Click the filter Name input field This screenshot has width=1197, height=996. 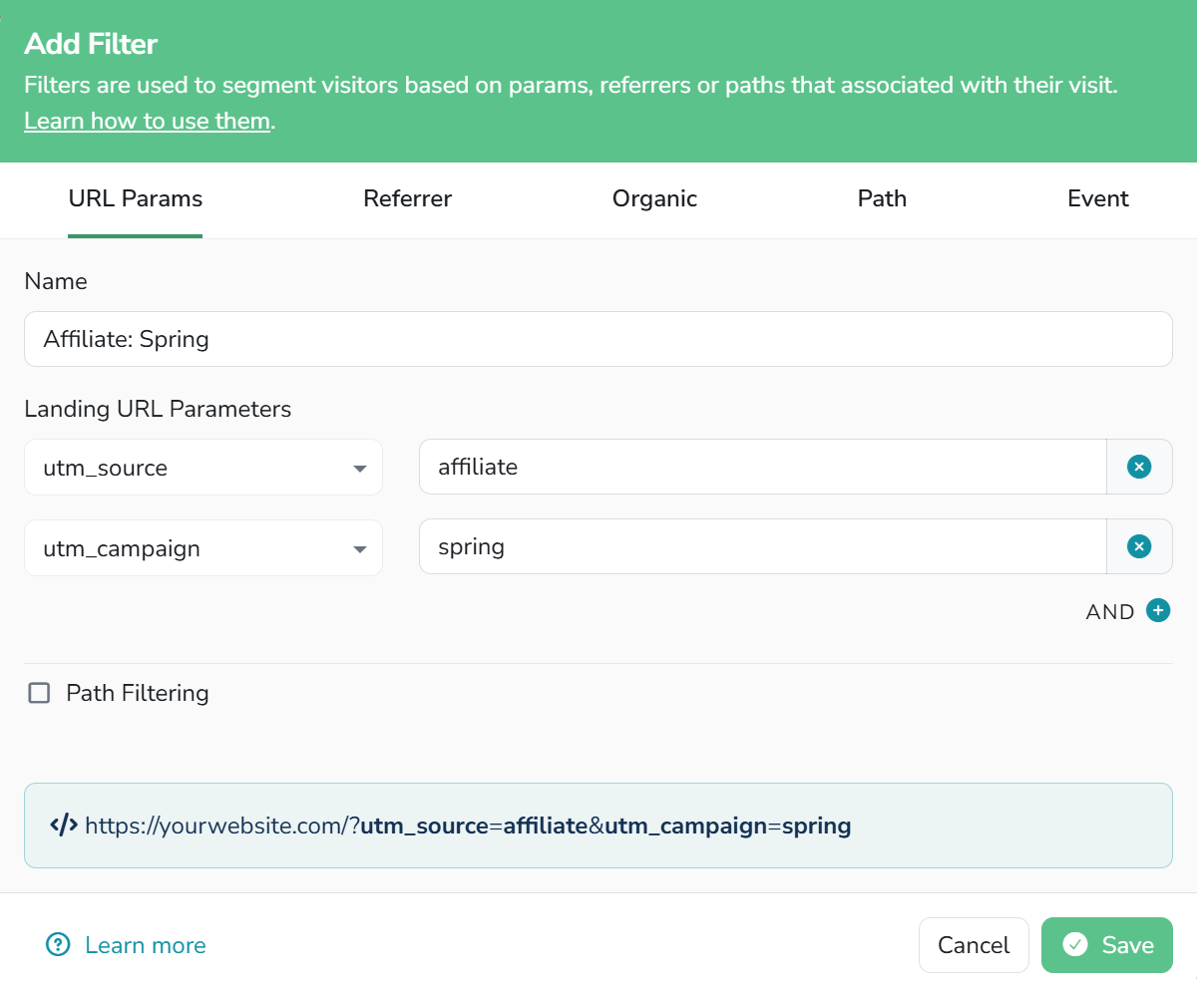(x=598, y=339)
